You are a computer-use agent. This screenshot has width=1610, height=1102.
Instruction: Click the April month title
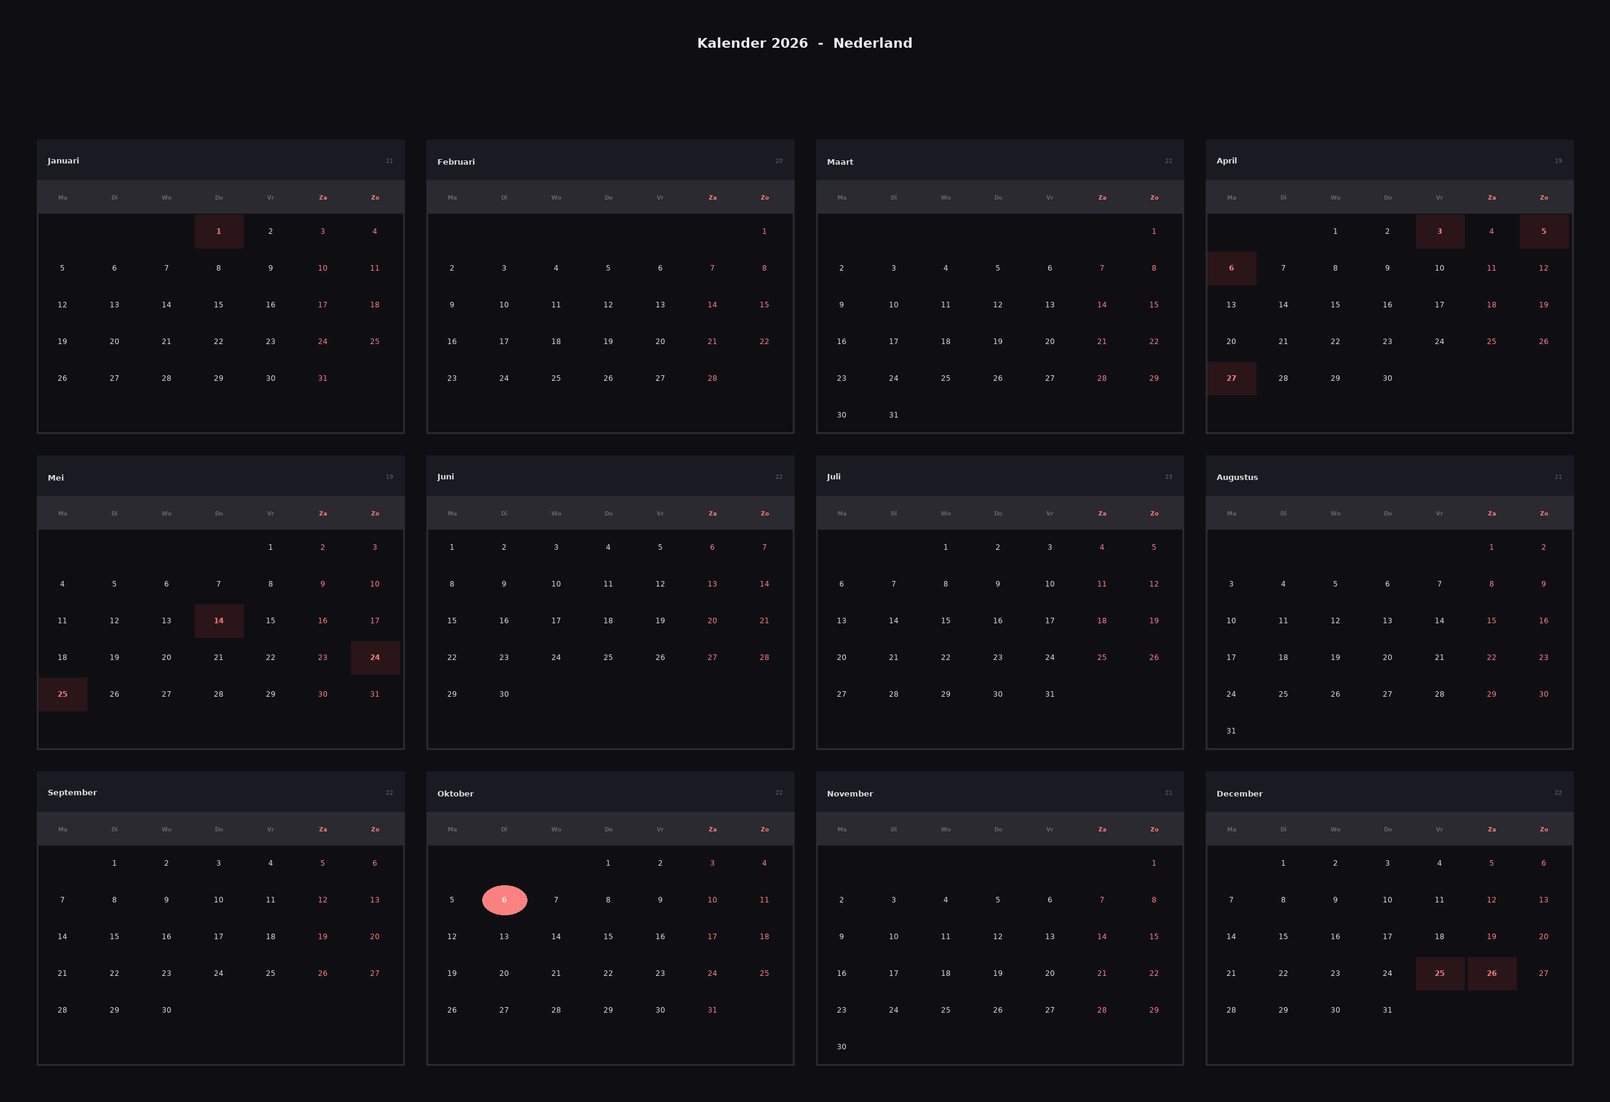[x=1226, y=160]
